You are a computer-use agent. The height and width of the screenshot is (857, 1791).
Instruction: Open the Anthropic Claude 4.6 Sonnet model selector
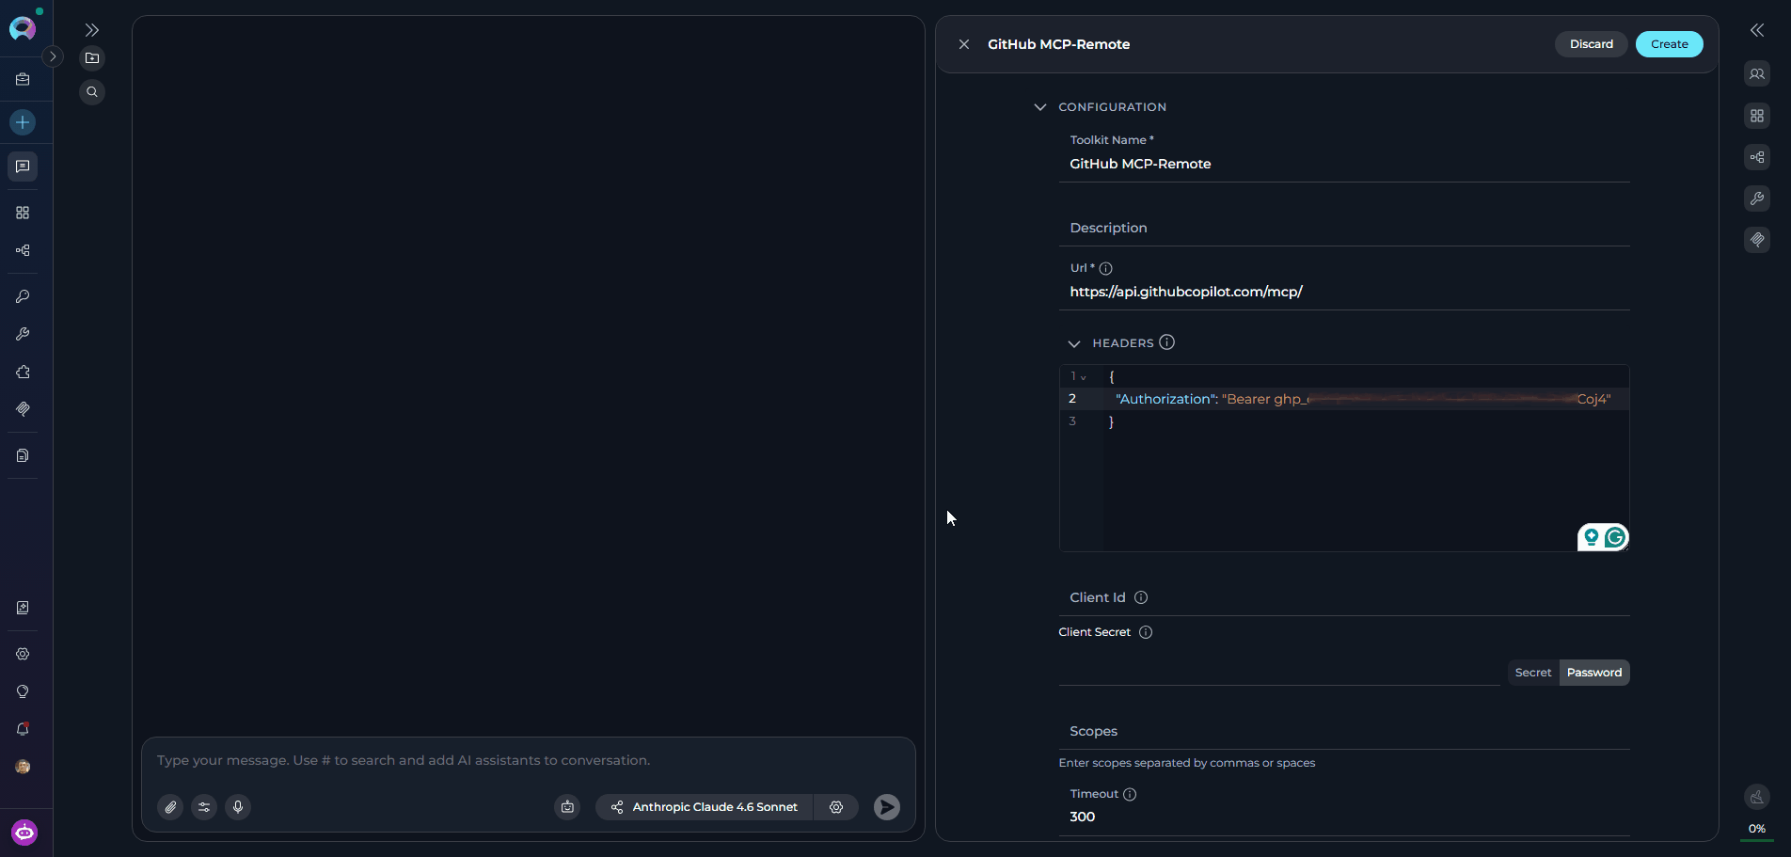(x=704, y=807)
